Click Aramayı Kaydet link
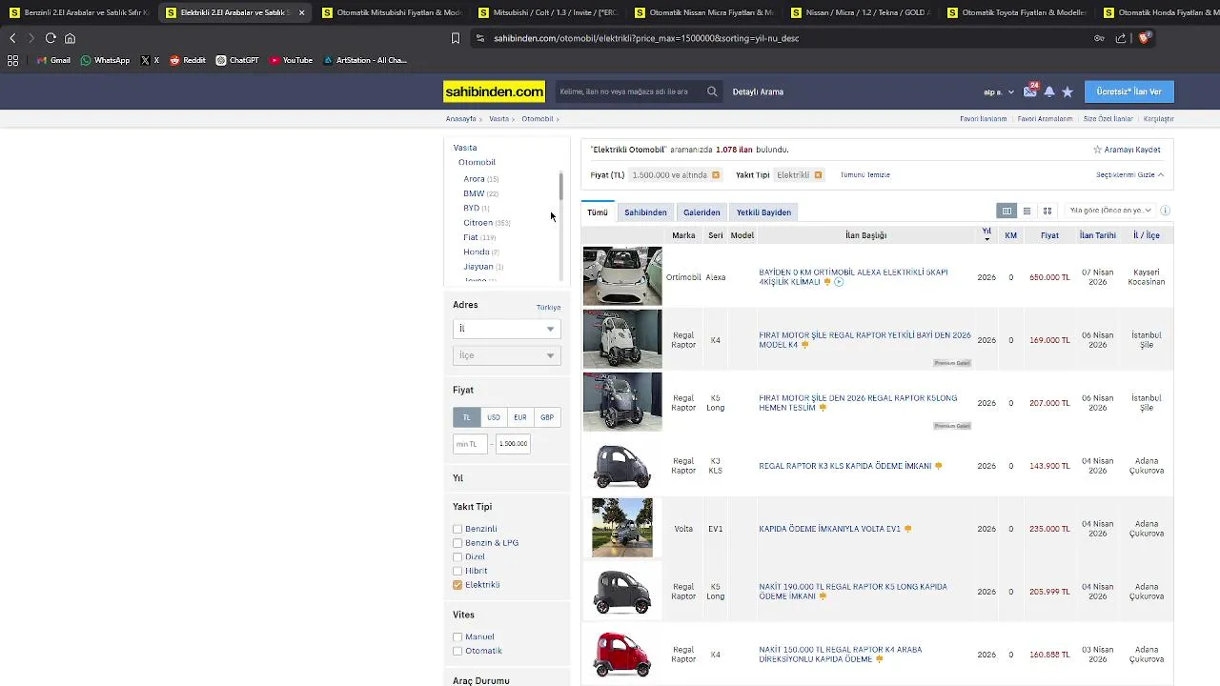Screen dimensions: 1220x686 [x=1127, y=150]
